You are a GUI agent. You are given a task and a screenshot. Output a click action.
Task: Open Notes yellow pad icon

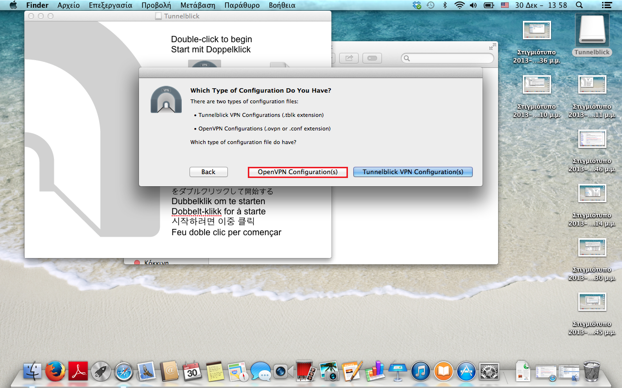coord(214,372)
